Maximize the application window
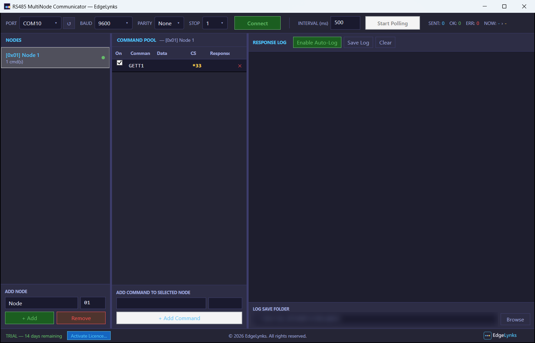The image size is (535, 343). point(504,6)
